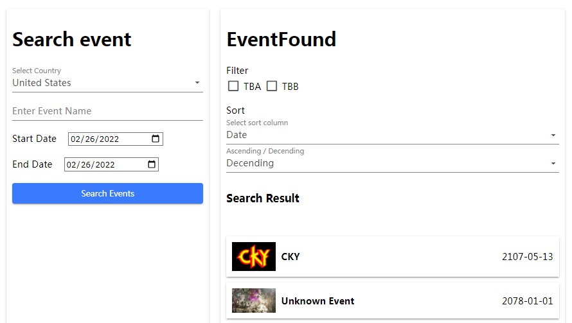572x323 pixels.
Task: Click the Unknown Event thumbnail image
Action: [x=254, y=301]
